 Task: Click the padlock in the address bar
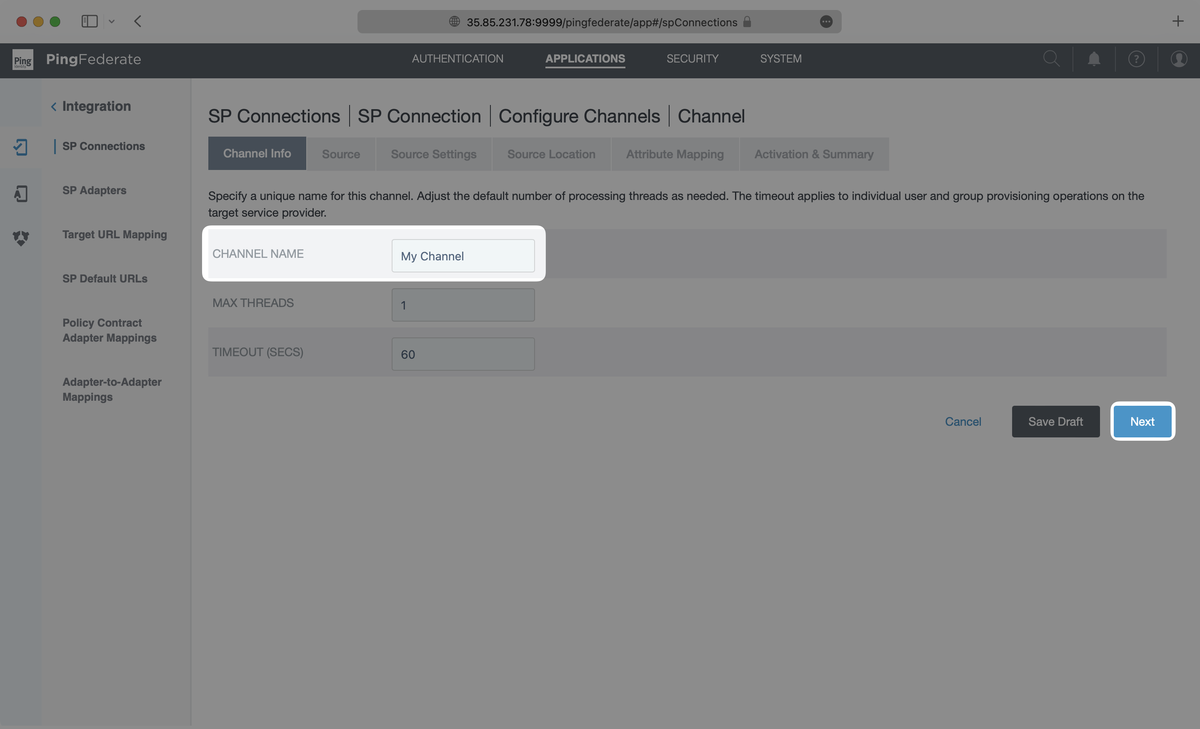747,22
